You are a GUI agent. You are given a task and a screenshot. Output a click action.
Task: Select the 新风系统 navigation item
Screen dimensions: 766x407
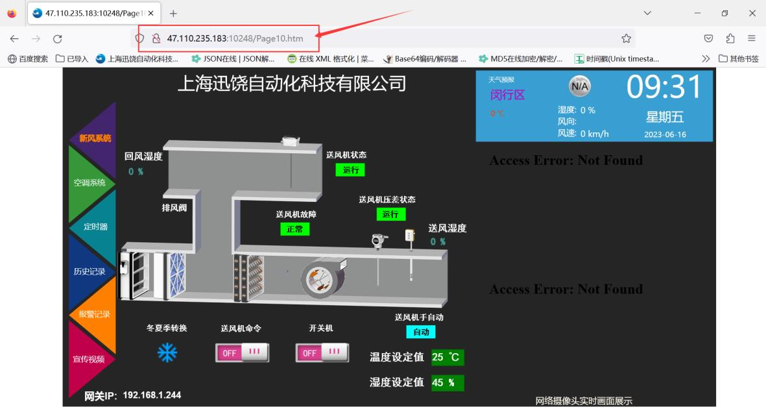pyautogui.click(x=95, y=138)
